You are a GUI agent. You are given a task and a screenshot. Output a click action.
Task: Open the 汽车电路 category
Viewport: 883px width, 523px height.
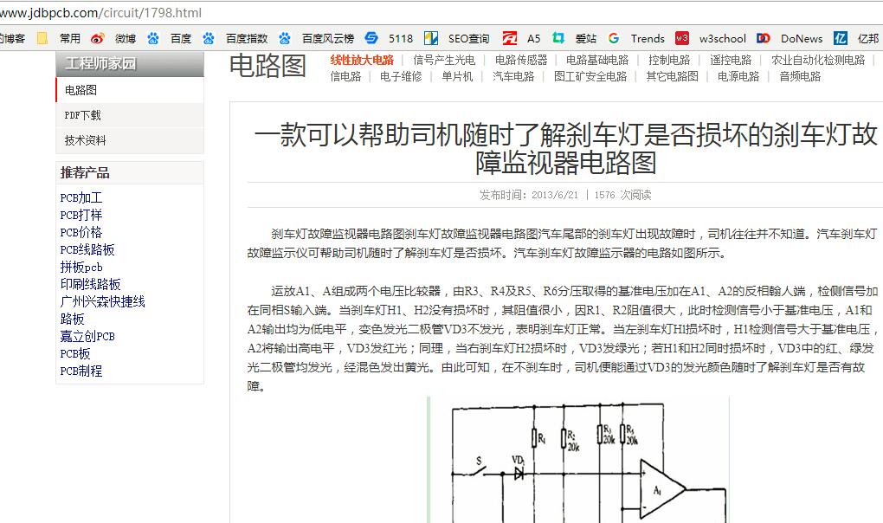click(513, 76)
